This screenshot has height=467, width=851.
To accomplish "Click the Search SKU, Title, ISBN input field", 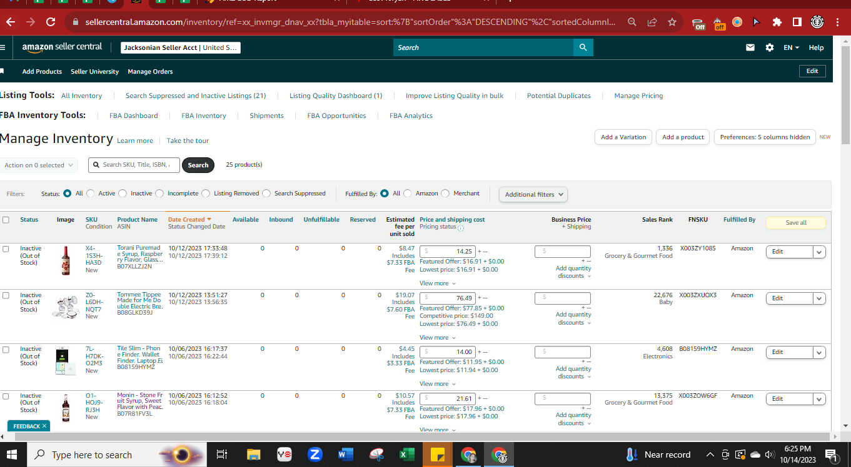I will [x=134, y=165].
